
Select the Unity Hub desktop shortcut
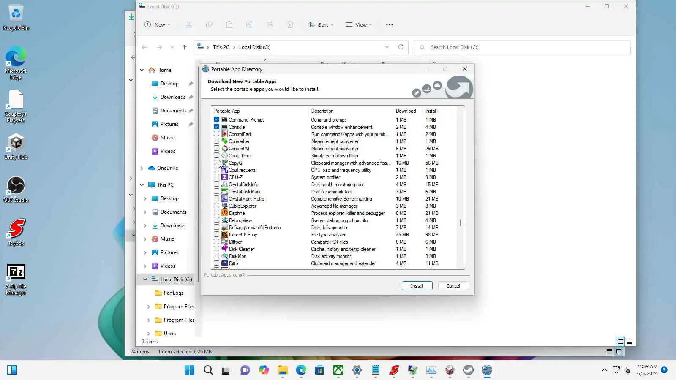pyautogui.click(x=16, y=147)
